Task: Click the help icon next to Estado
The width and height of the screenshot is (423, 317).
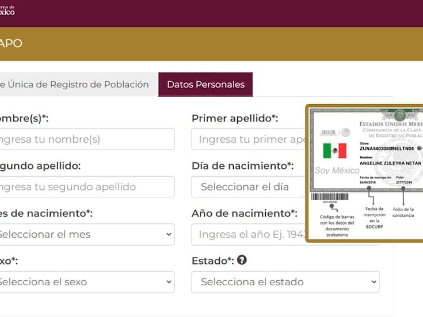Action: tap(242, 260)
